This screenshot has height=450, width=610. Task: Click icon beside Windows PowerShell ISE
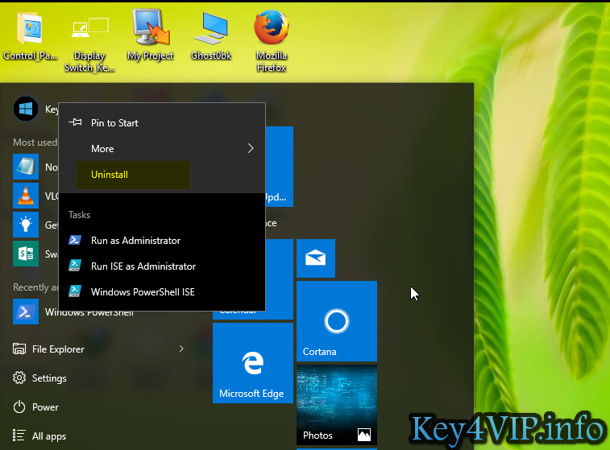pos(75,291)
